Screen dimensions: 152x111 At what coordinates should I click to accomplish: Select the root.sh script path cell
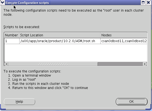[60, 41]
